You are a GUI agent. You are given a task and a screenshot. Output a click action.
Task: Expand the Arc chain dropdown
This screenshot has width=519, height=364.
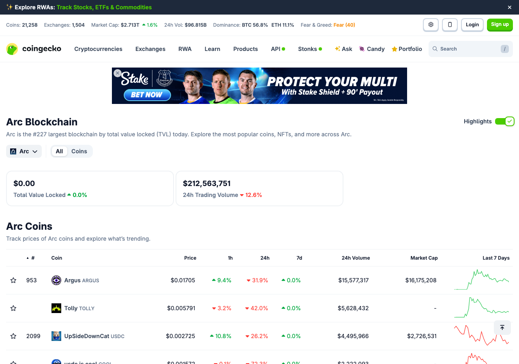click(24, 151)
